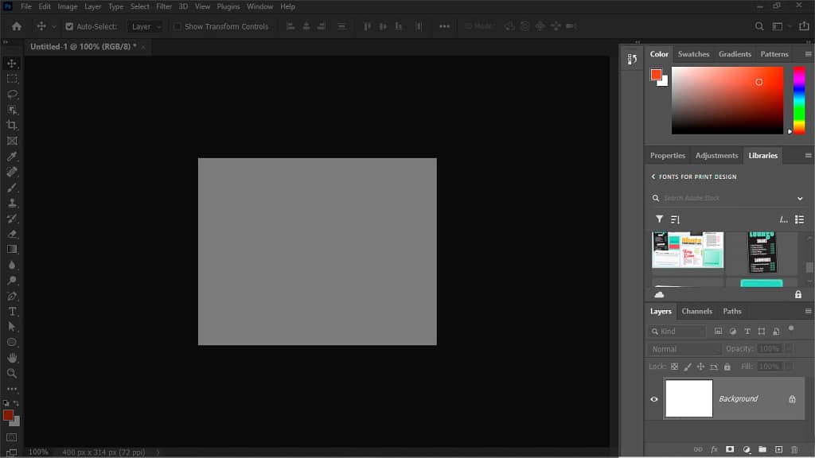This screenshot has width=815, height=458.
Task: Select the Rectangular Marquee tool
Action: point(11,79)
